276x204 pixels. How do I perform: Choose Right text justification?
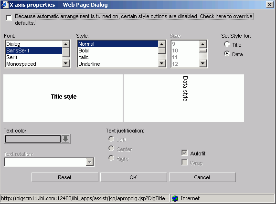[x=111, y=158]
